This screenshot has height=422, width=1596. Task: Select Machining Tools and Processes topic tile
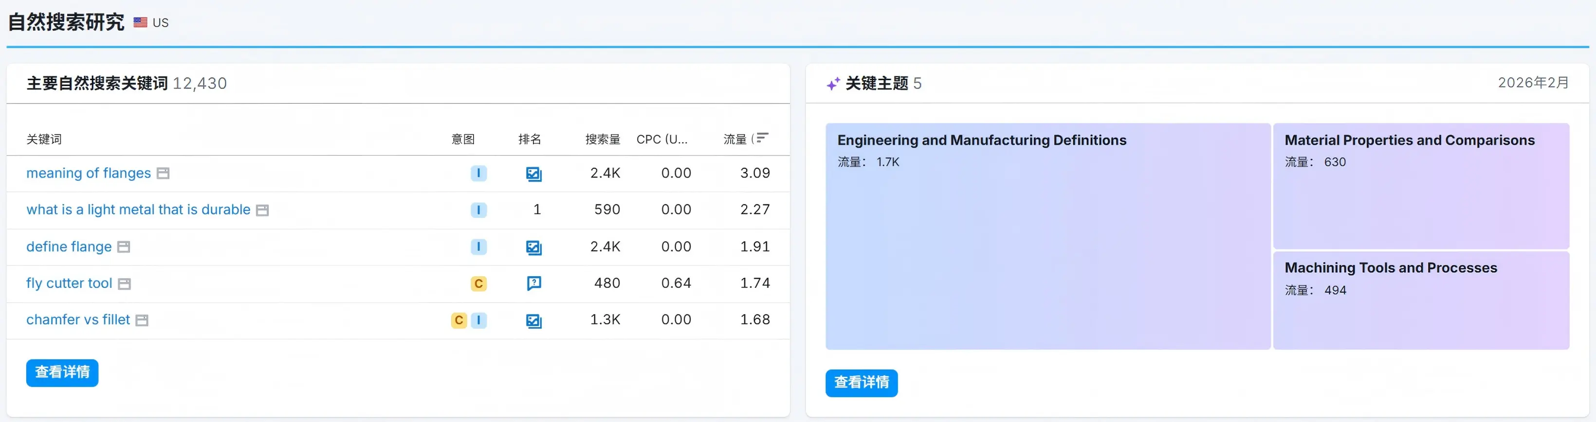coord(1421,300)
